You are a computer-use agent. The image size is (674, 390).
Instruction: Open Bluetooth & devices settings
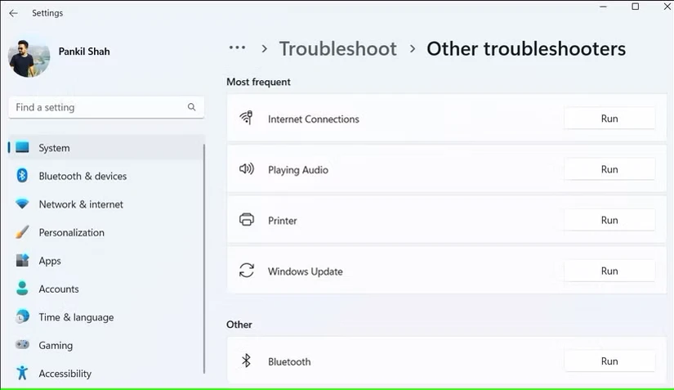pos(106,176)
